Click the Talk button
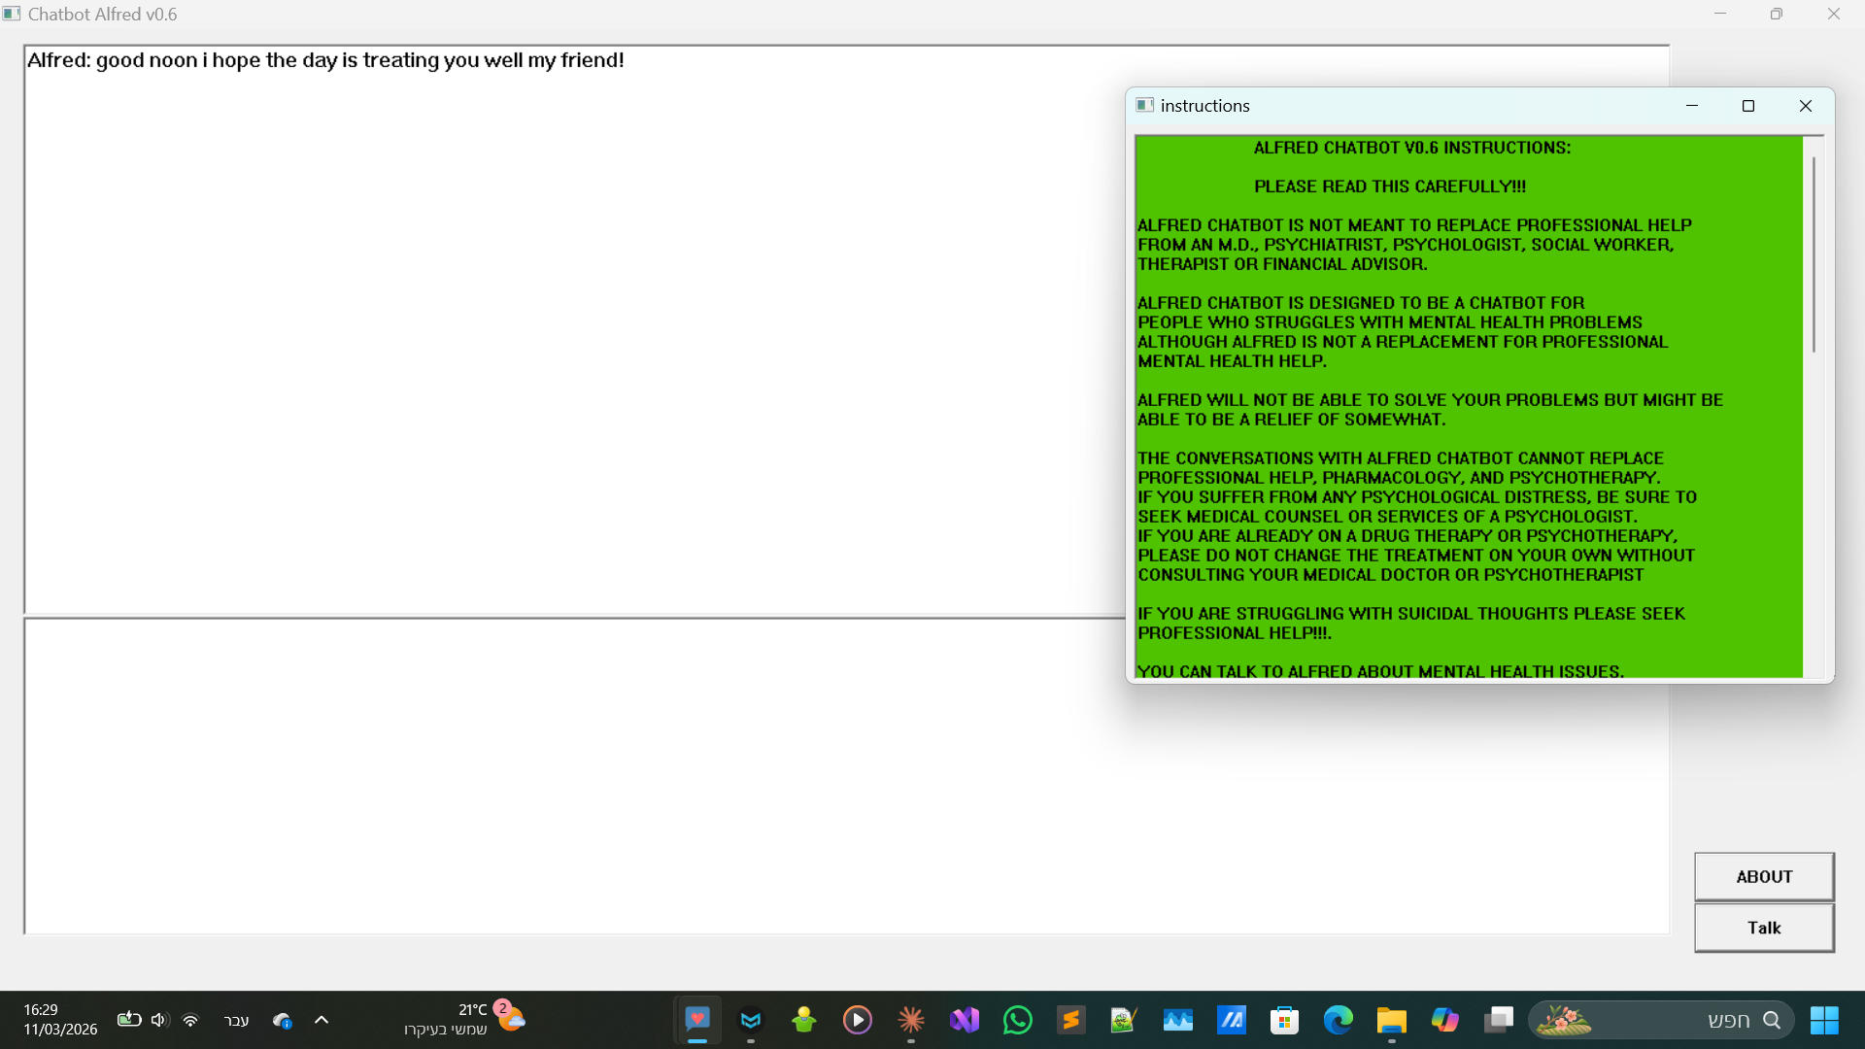The image size is (1865, 1049). tap(1763, 928)
